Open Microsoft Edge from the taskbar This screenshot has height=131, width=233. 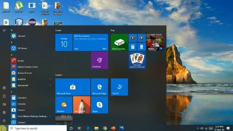88,128
